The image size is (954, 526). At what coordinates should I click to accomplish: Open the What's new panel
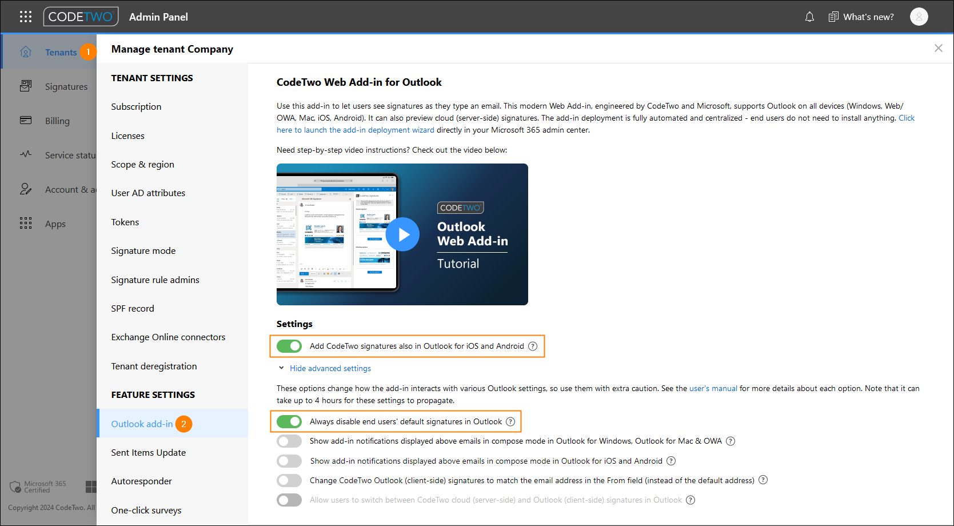861,17
